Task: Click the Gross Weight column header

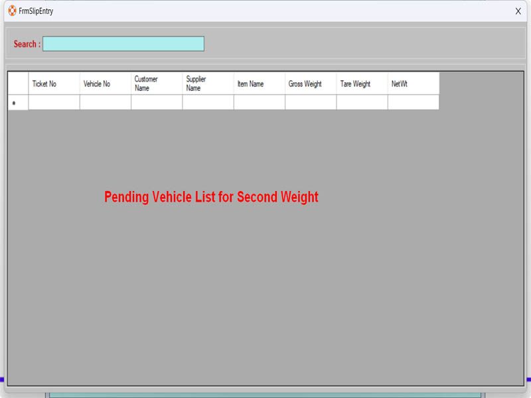Action: [x=311, y=84]
